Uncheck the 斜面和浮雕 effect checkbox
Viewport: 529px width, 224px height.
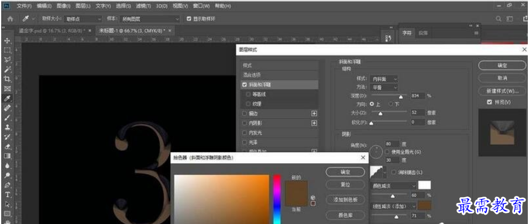click(245, 85)
